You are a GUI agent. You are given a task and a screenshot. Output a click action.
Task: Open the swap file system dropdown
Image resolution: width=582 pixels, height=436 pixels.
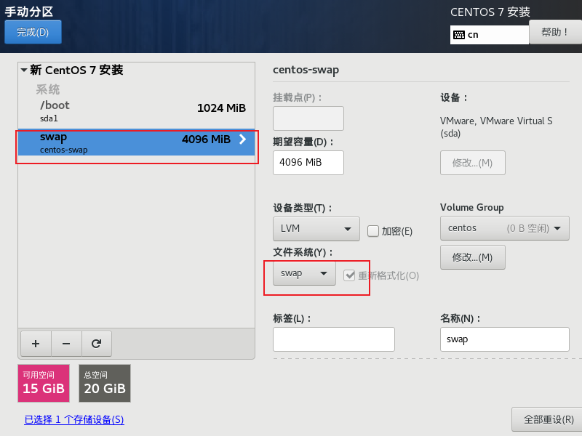304,273
